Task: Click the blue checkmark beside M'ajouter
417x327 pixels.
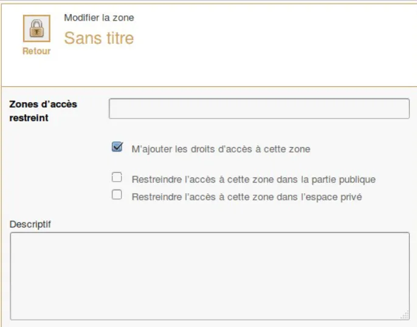Action: tap(118, 146)
